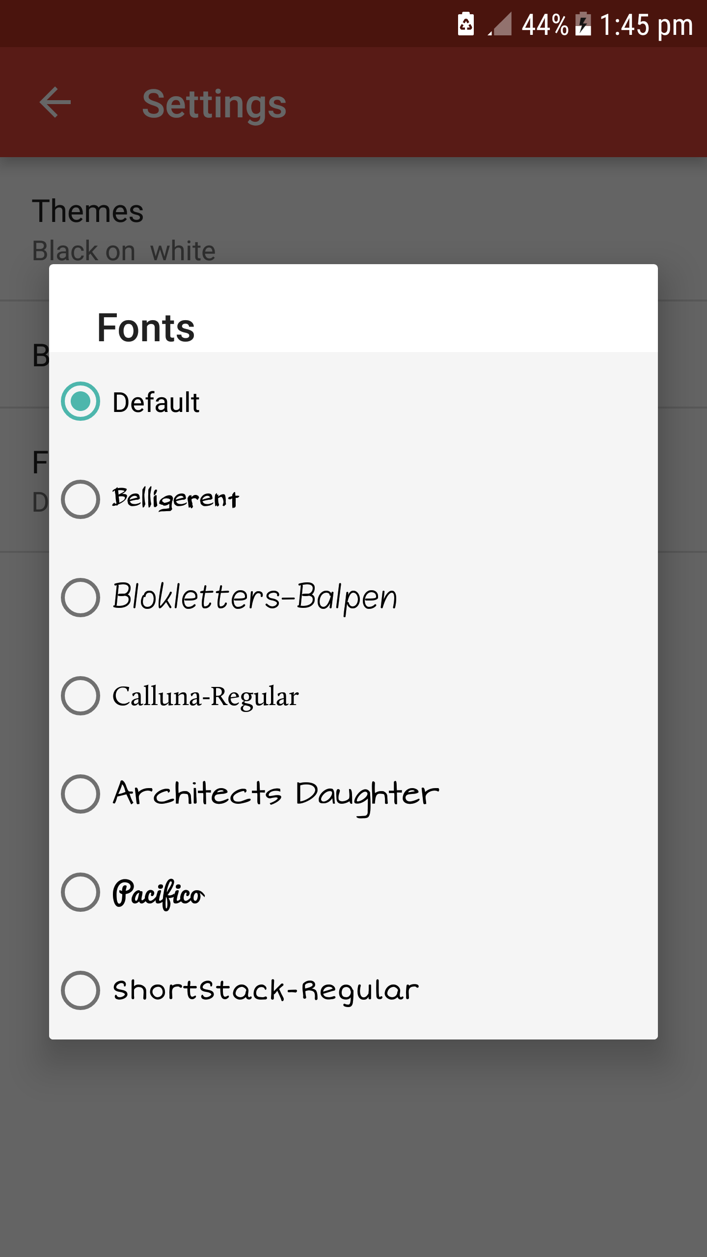Tap the Settings title text
707x1257 pixels.
[x=214, y=104]
